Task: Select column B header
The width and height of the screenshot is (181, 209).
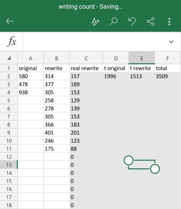Action: coord(56,58)
